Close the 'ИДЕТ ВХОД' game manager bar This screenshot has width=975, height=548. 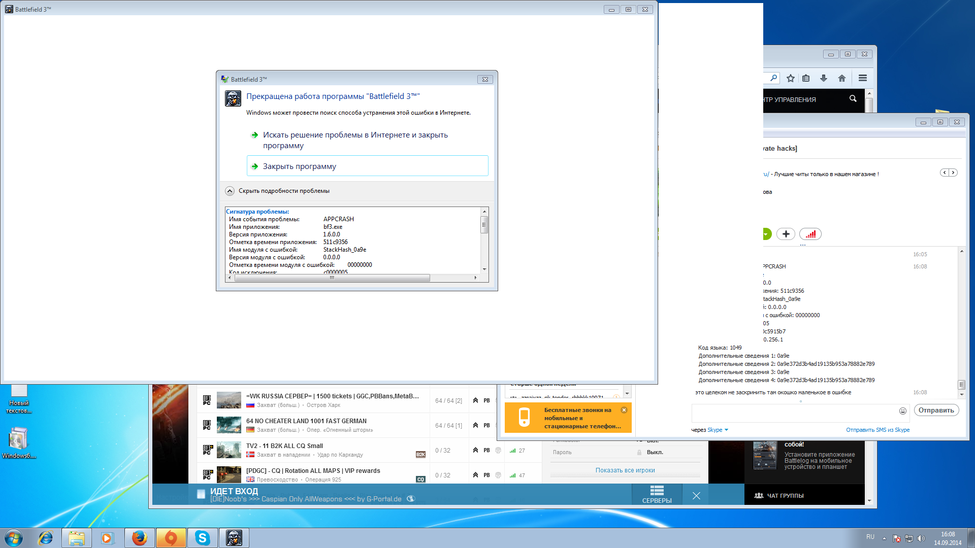pos(696,496)
